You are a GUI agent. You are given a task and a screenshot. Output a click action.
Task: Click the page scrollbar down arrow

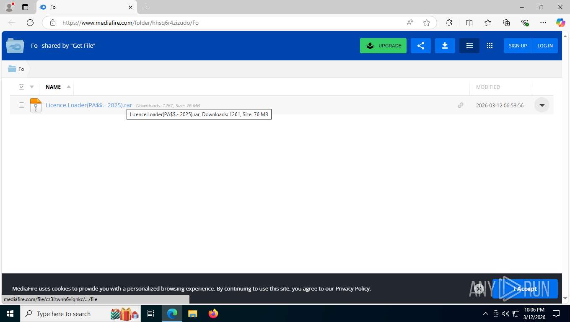565,299
